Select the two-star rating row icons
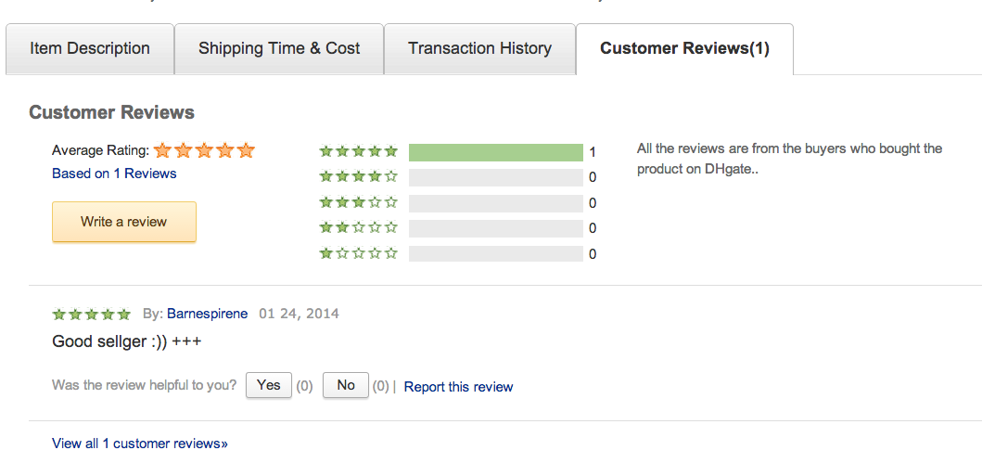982x463 pixels. pyautogui.click(x=358, y=227)
